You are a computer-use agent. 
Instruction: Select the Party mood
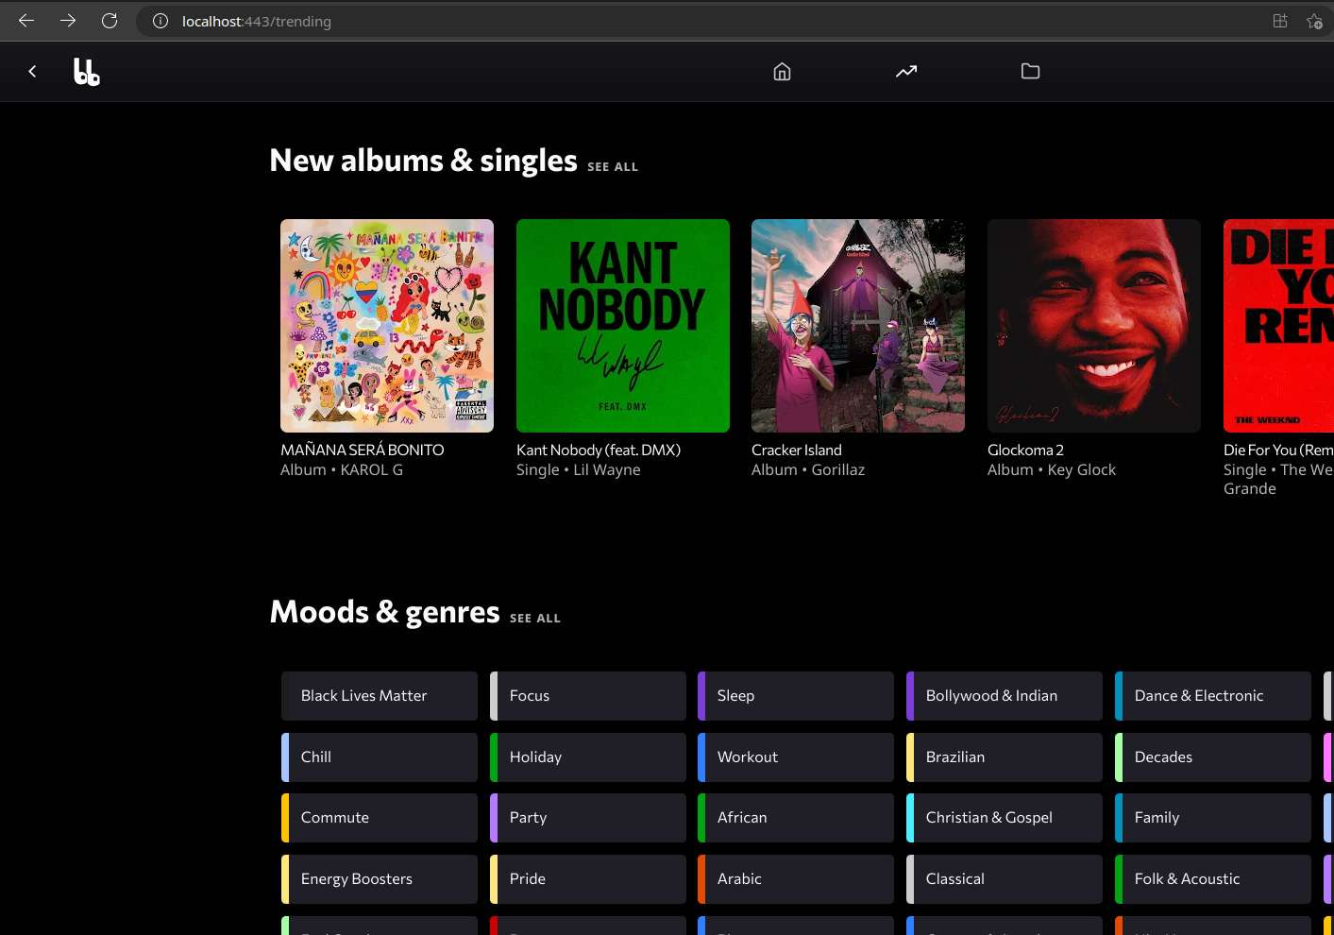pyautogui.click(x=588, y=818)
